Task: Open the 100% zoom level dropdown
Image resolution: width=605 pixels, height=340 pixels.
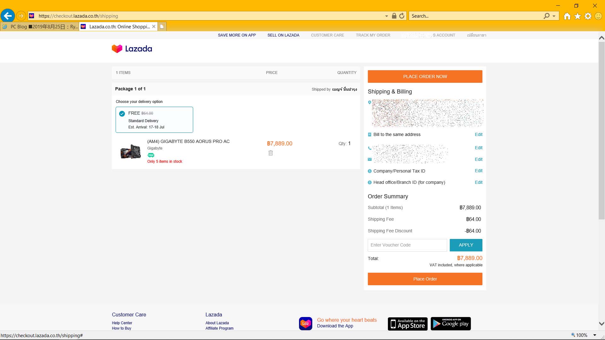Action: pos(595,335)
